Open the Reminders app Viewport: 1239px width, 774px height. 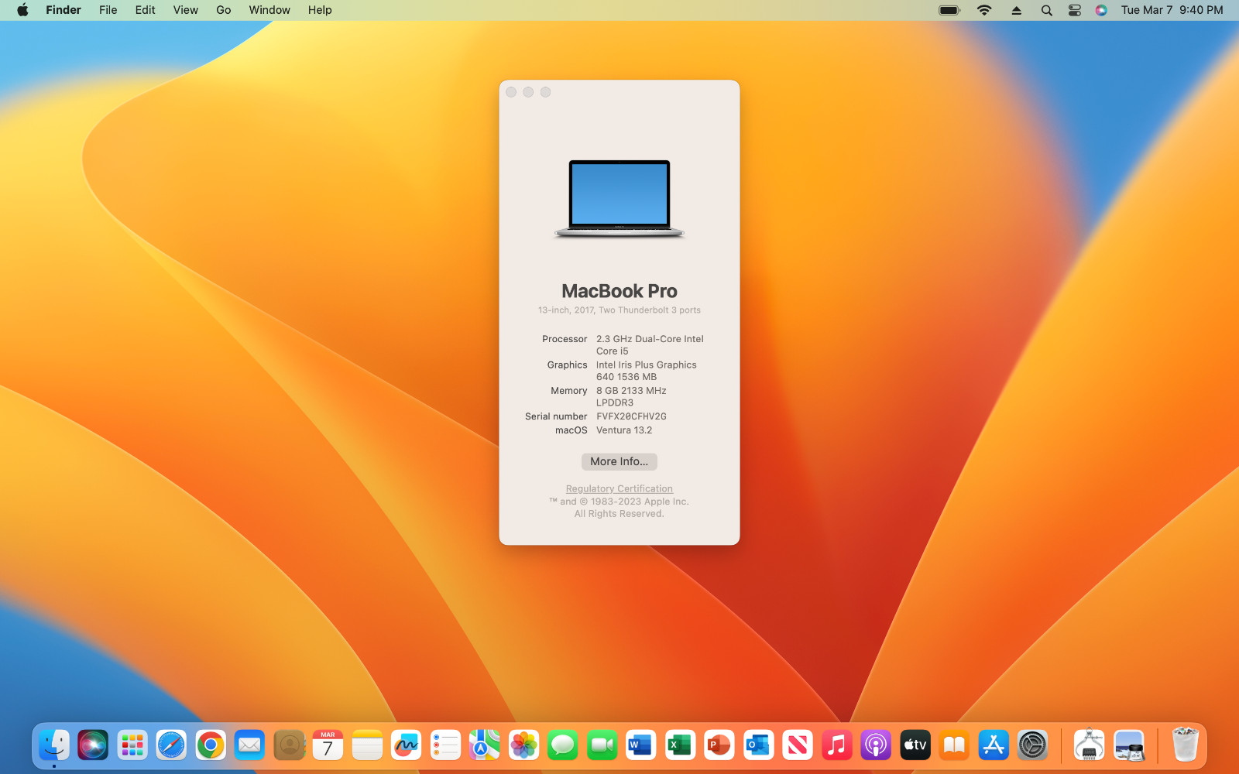coord(445,745)
